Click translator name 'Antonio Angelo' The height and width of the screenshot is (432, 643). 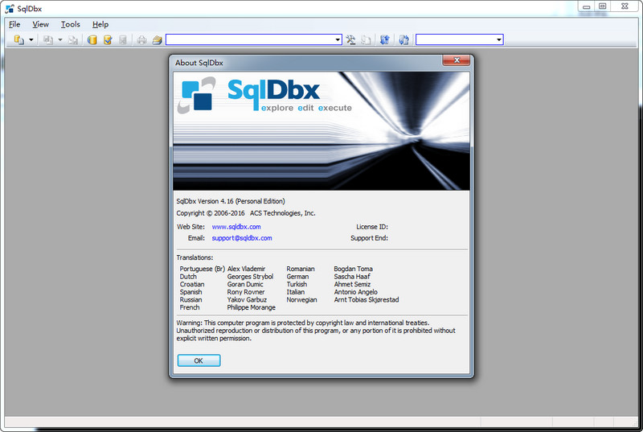coord(355,292)
